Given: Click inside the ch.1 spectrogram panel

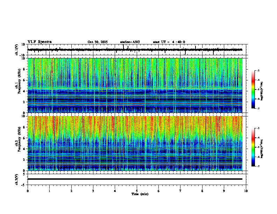Looking at the screenshot, I should 135,85.
